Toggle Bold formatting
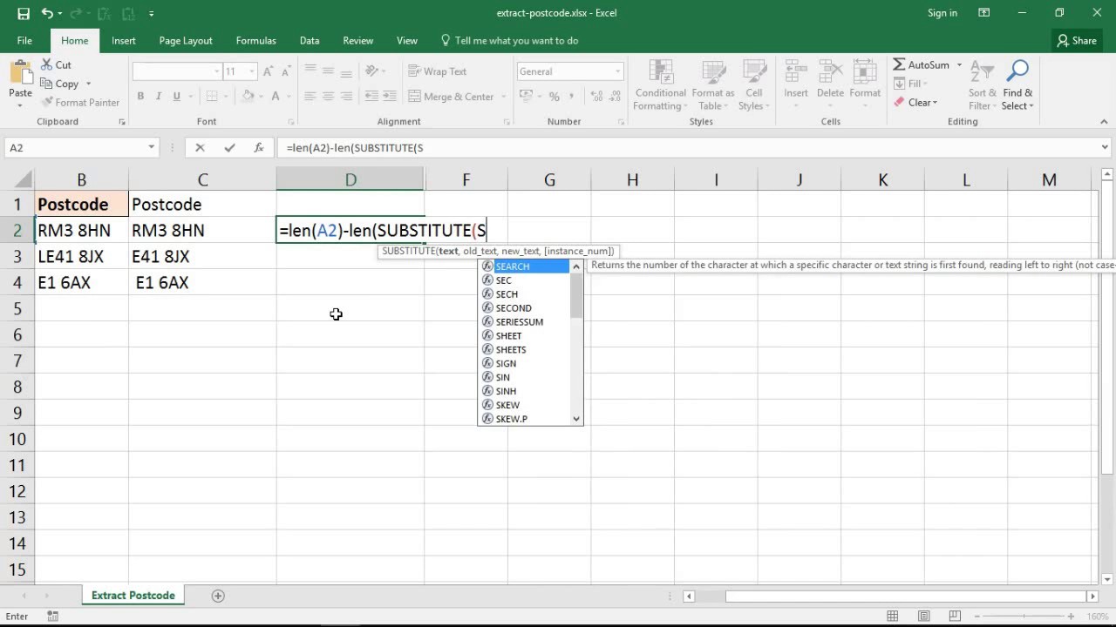 pyautogui.click(x=140, y=97)
